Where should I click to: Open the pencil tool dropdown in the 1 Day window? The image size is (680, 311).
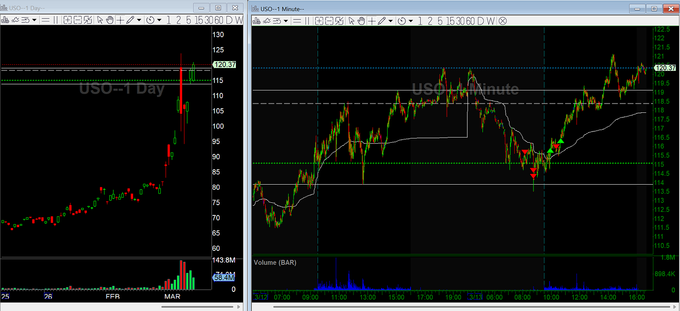click(139, 20)
